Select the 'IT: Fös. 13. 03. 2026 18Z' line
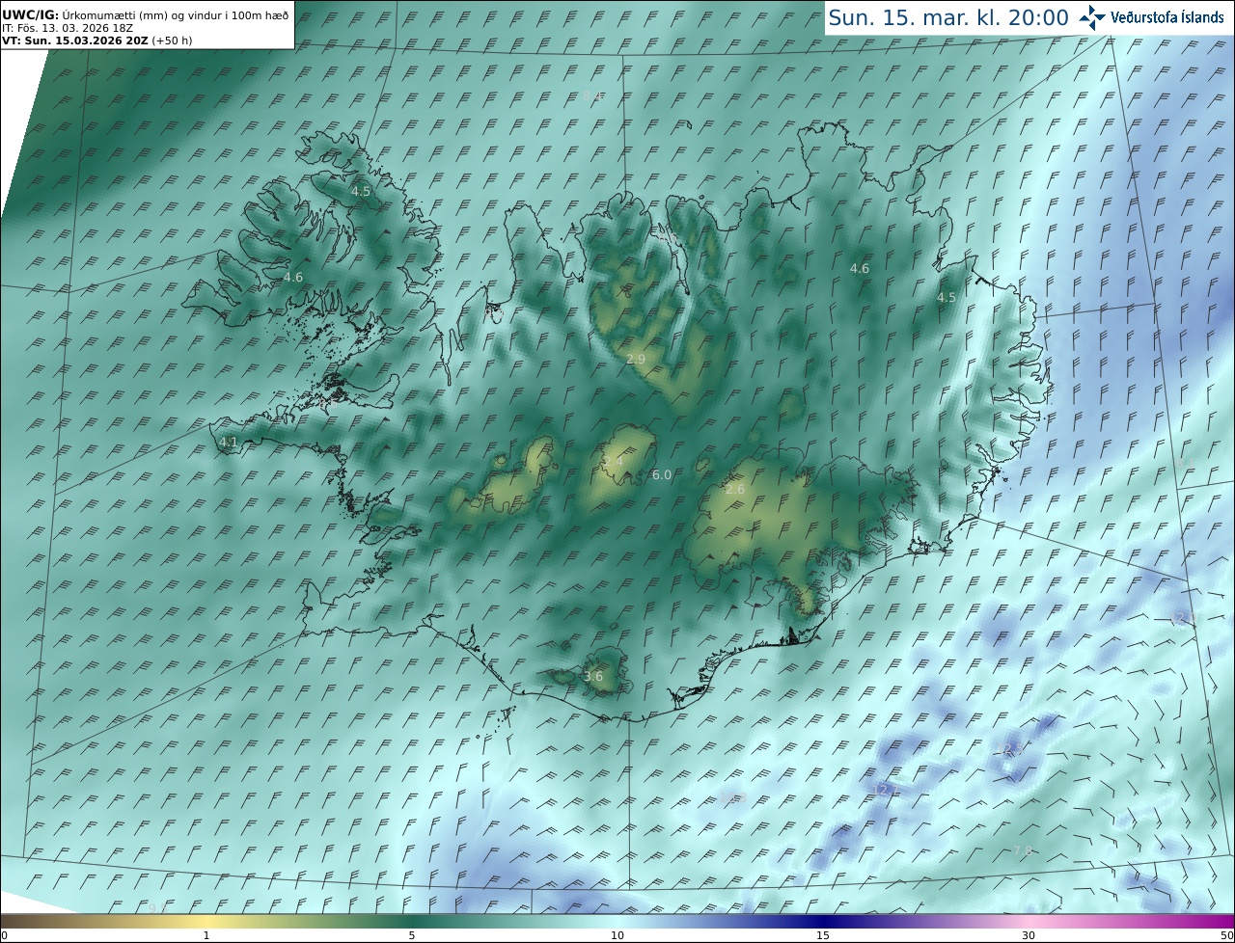Screen dimensions: 1235x943 (68, 28)
